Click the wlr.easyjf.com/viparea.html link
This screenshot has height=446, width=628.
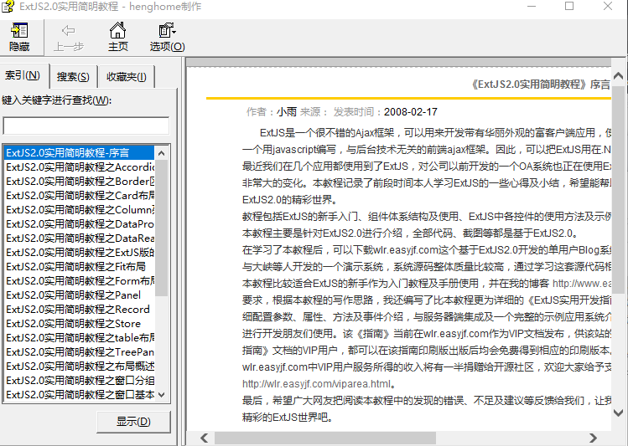pos(317,384)
